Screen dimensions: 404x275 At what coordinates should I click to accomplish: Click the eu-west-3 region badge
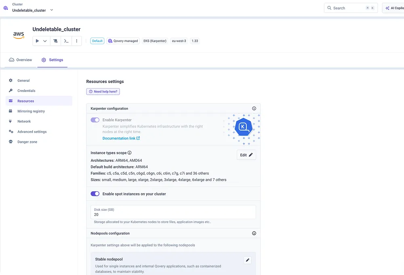[x=179, y=41]
